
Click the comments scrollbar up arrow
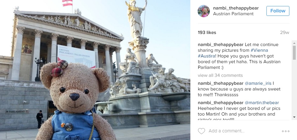(294, 43)
